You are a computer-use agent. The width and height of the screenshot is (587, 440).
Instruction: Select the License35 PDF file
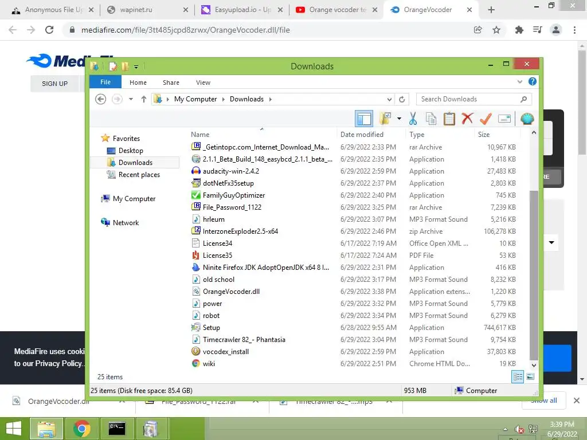(217, 255)
